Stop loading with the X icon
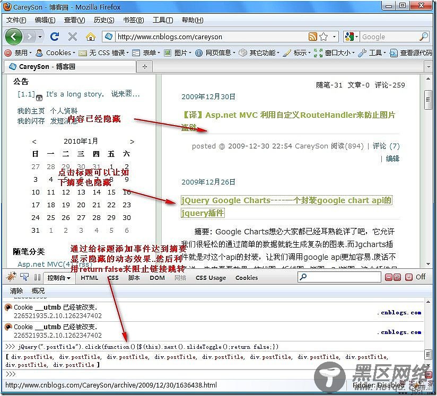437x396 pixels. (73, 37)
